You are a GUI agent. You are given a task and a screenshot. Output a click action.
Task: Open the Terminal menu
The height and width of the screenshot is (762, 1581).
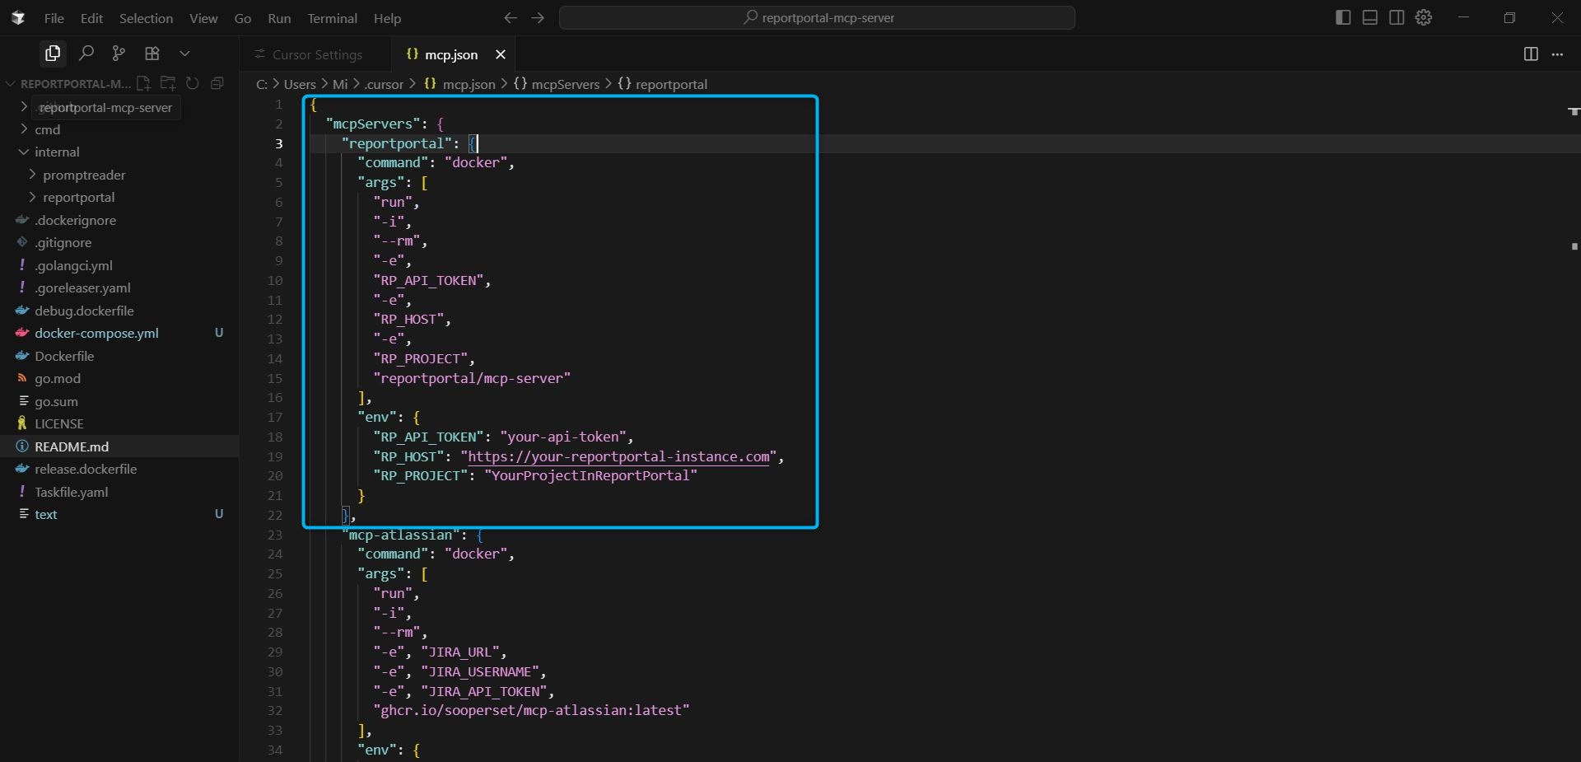pyautogui.click(x=333, y=18)
